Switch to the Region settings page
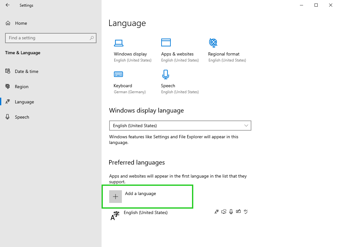 click(x=22, y=87)
